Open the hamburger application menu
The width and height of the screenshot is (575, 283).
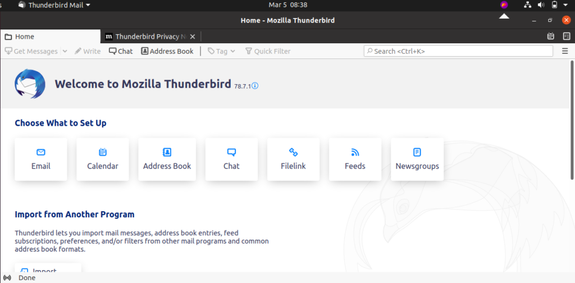565,51
